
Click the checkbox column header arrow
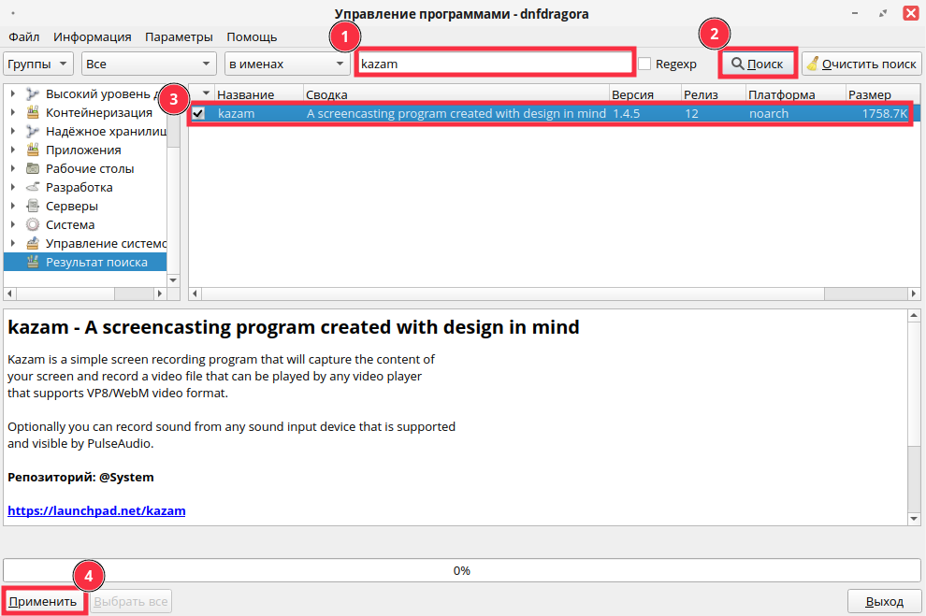click(x=206, y=93)
